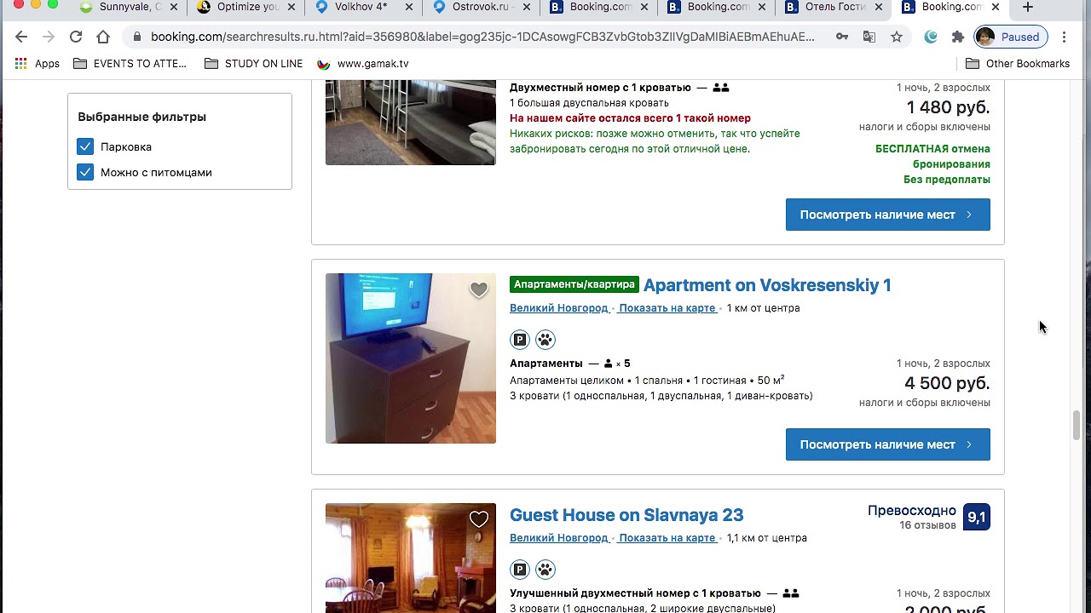Open Guest House on Slavnaya 23 listing title

[x=626, y=515]
